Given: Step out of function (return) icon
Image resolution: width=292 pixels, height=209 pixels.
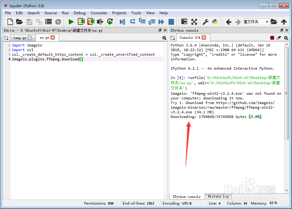Looking at the screenshot, I should click(x=152, y=22).
